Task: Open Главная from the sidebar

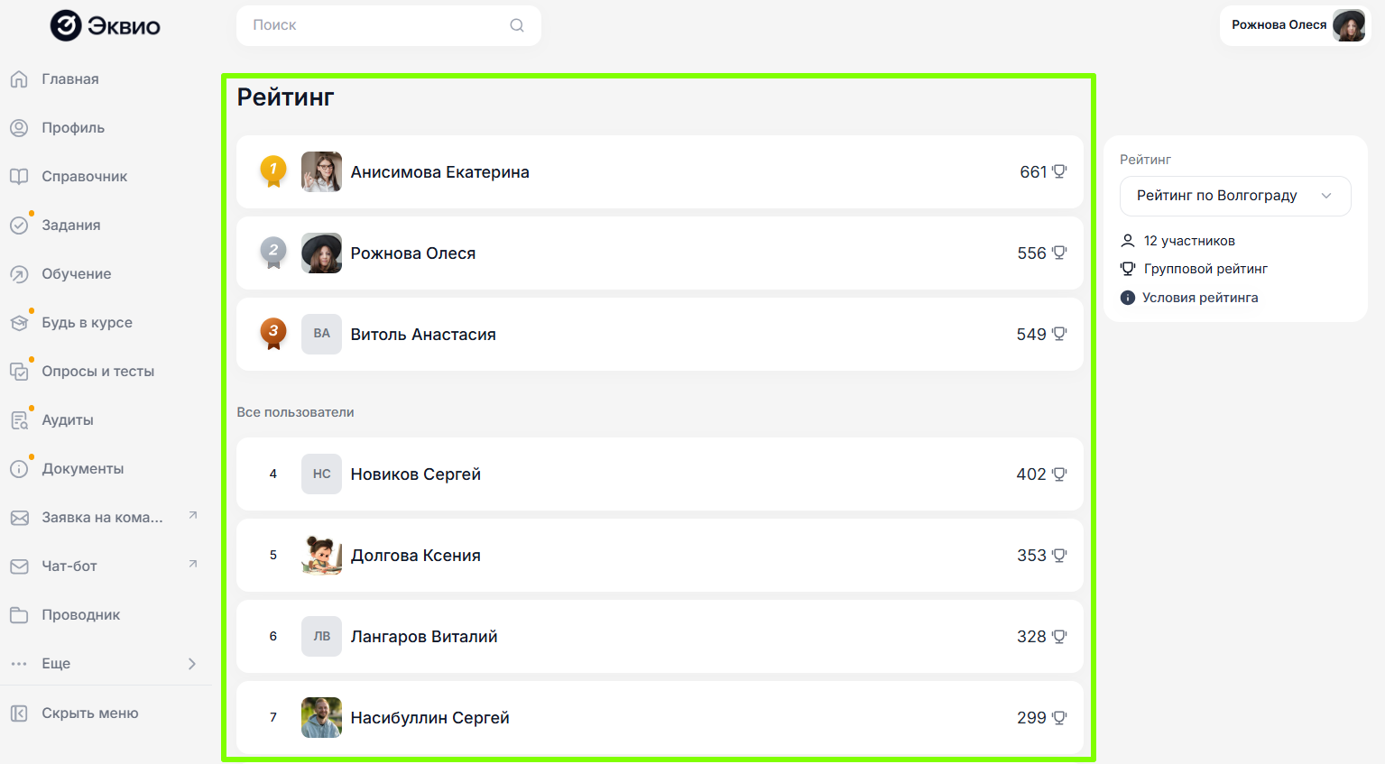Action: (x=69, y=79)
